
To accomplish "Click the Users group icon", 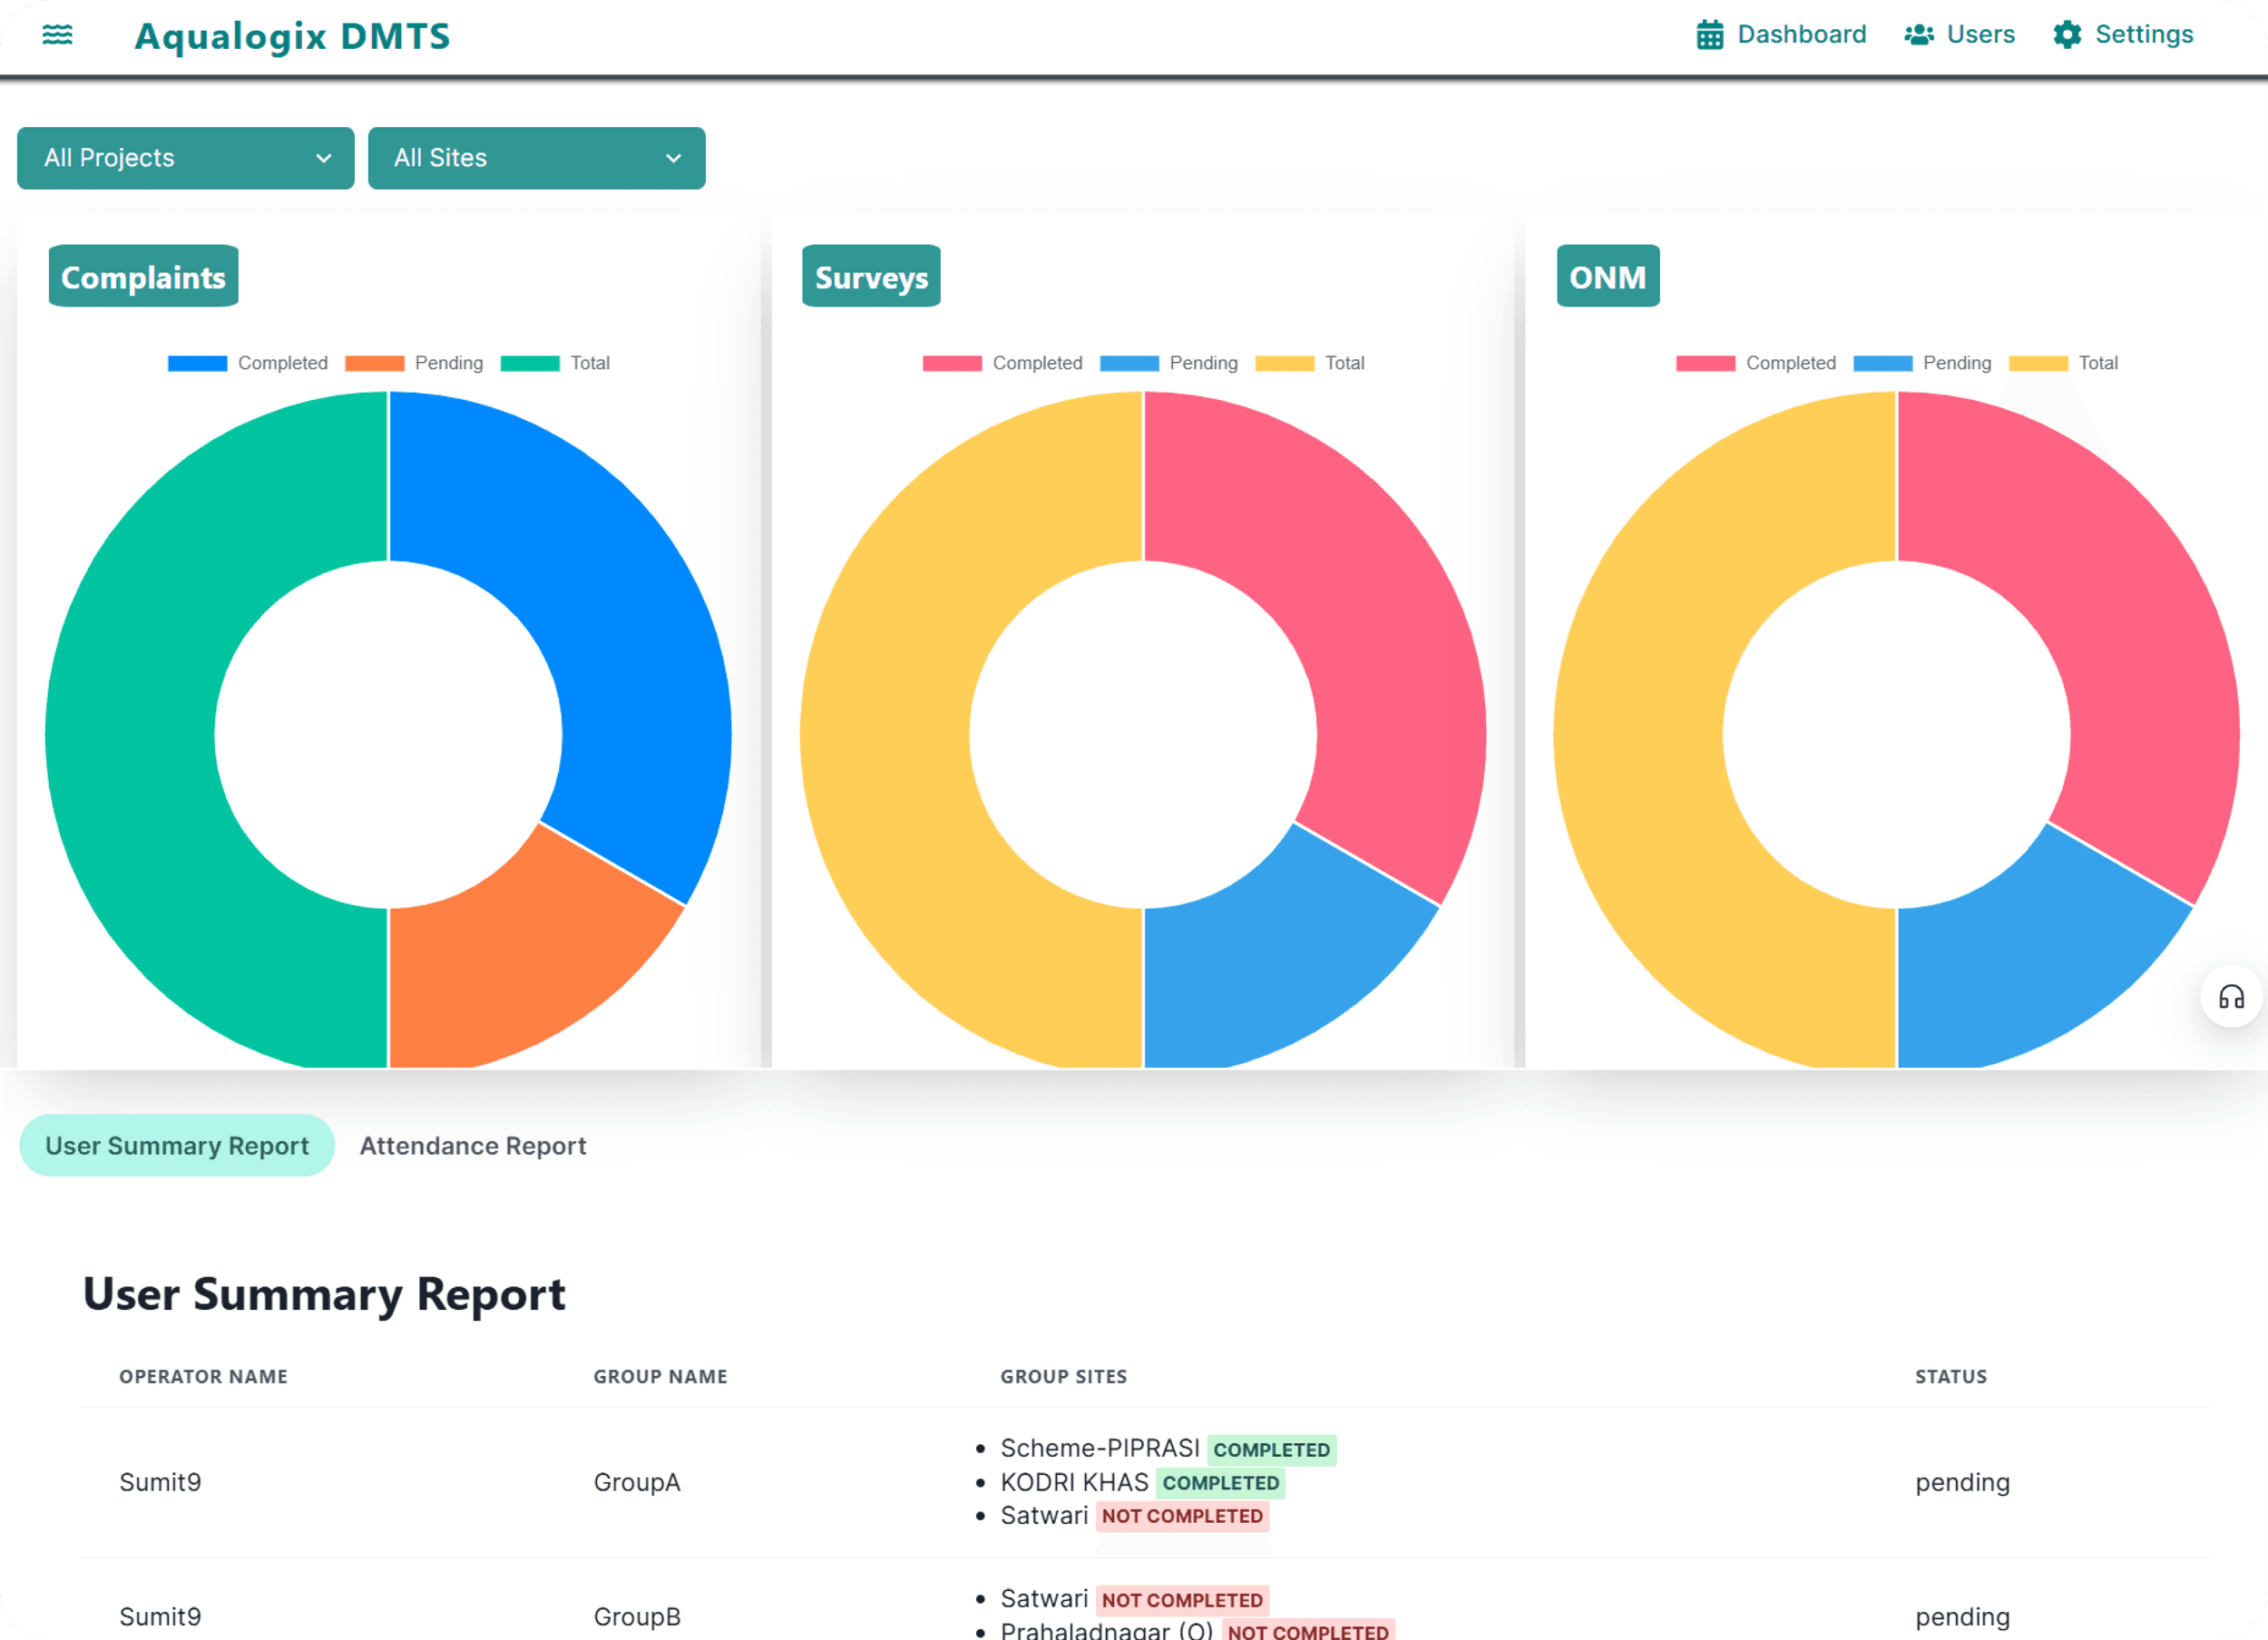I will [1918, 35].
